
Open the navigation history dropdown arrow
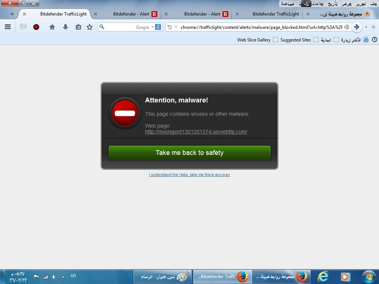(366, 27)
